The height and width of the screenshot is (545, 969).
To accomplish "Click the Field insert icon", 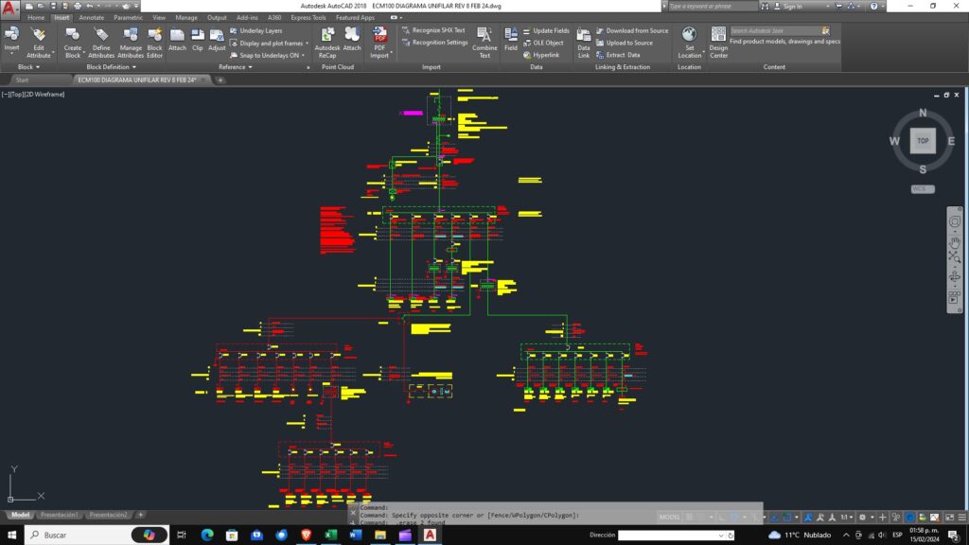I will tap(511, 38).
